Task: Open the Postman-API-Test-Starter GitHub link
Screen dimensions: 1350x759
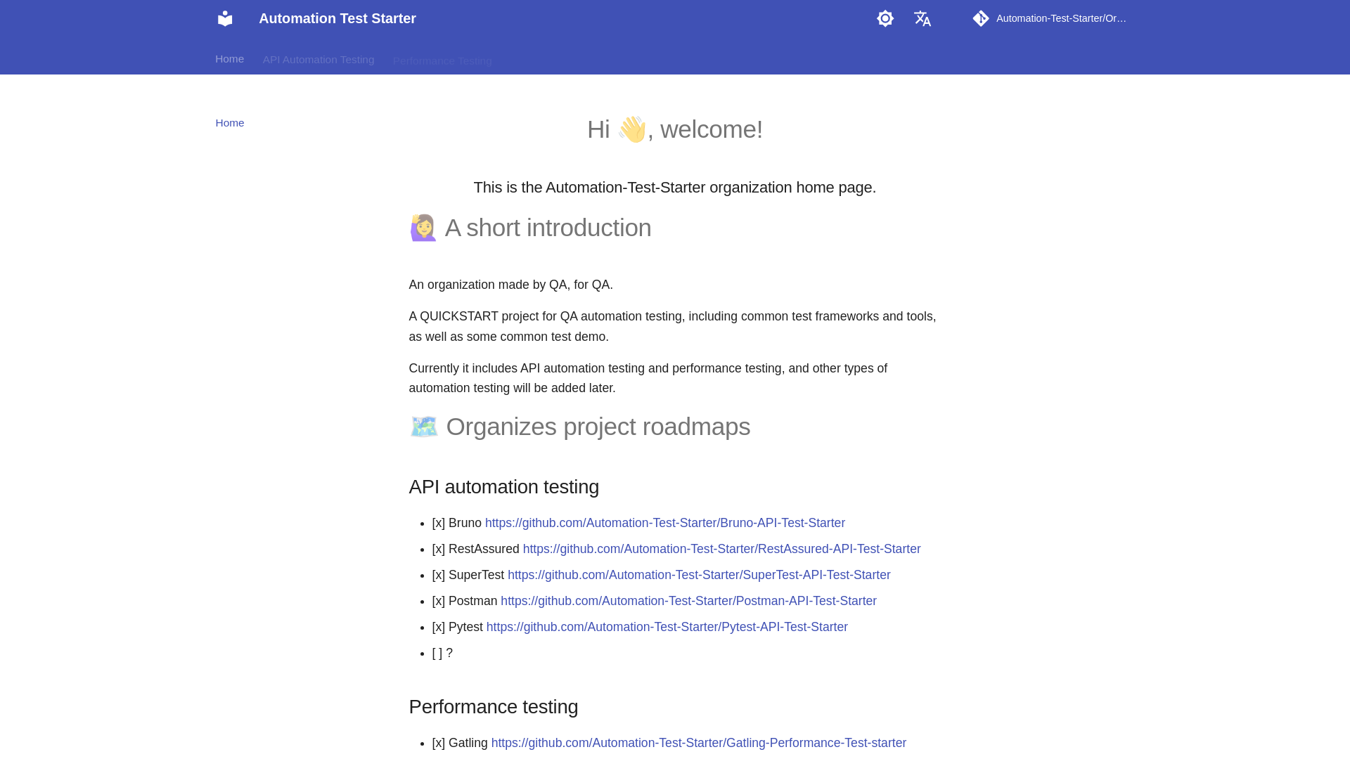Action: [x=688, y=601]
